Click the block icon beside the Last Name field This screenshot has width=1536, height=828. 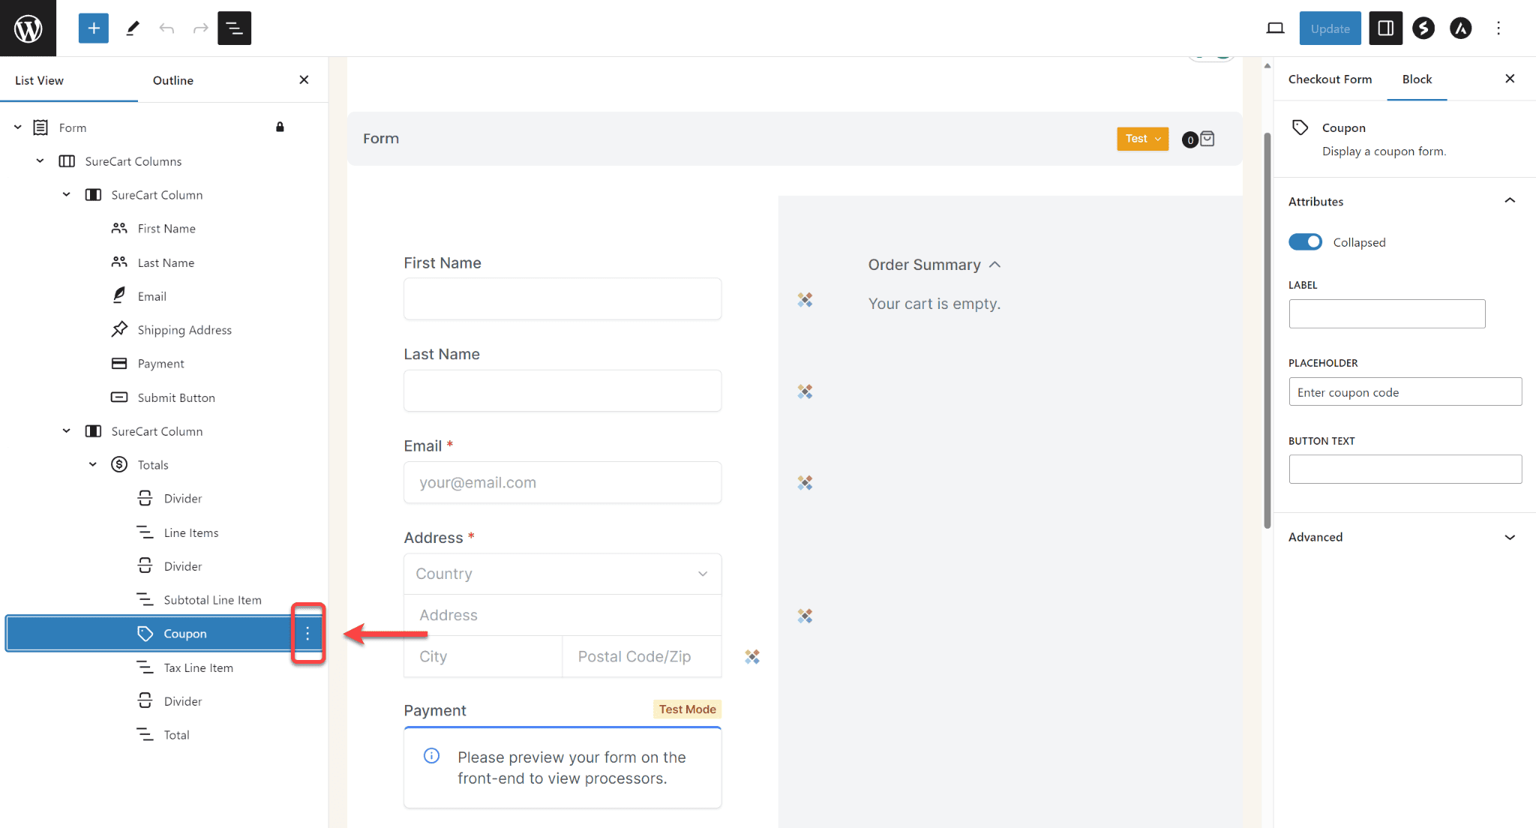pyautogui.click(x=805, y=391)
